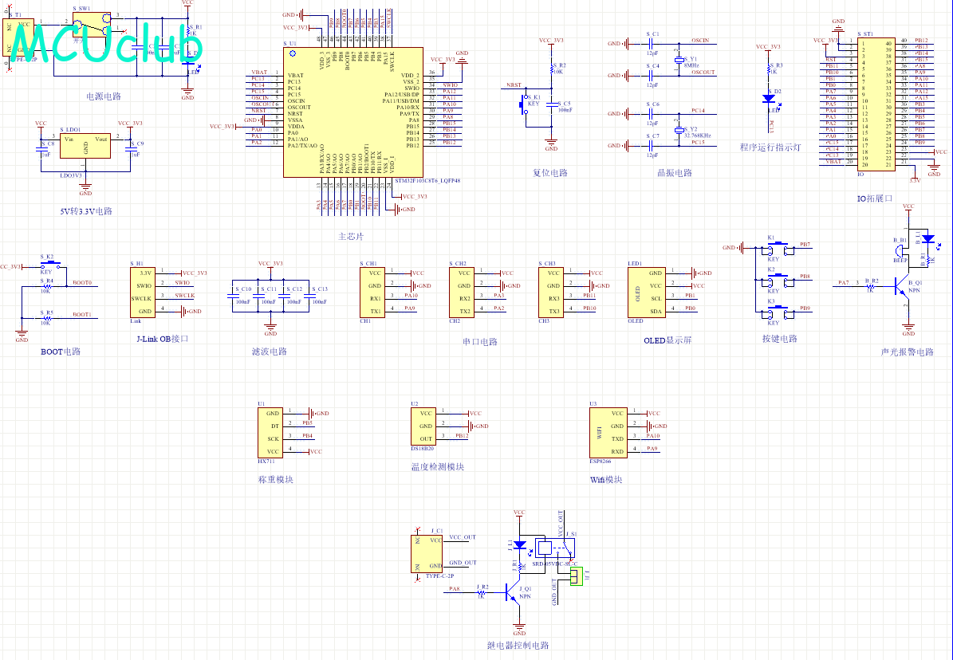This screenshot has width=953, height=660.
Task: Select the S_R3 1K resistor symbol
Action: [x=769, y=69]
